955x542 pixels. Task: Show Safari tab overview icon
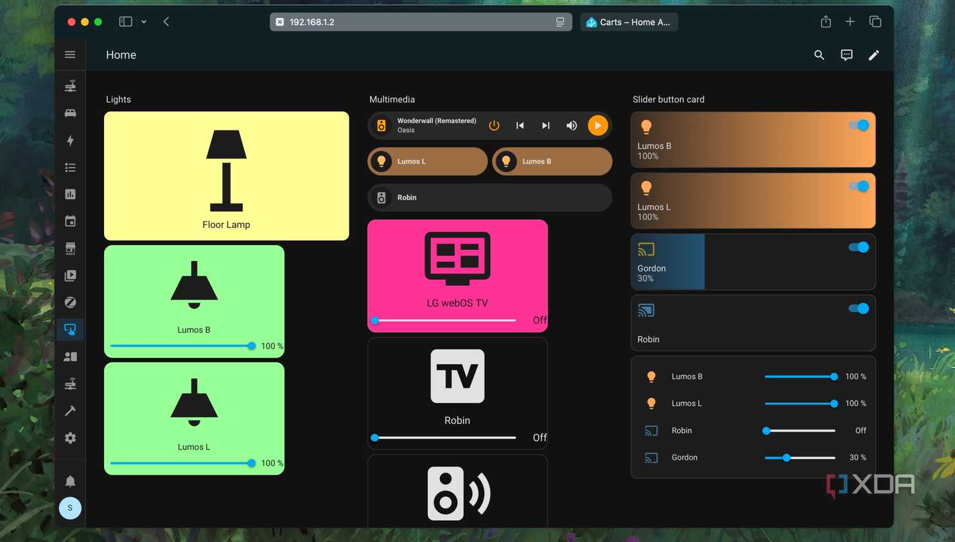(x=875, y=22)
